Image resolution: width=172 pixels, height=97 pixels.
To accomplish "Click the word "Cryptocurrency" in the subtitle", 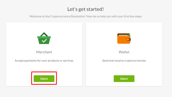I will pyautogui.click(x=60, y=16).
